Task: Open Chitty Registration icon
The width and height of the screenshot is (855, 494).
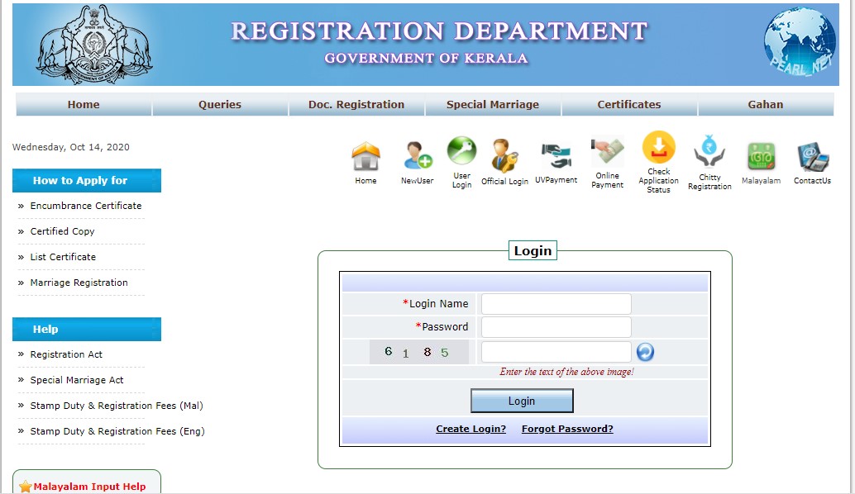Action: (709, 157)
